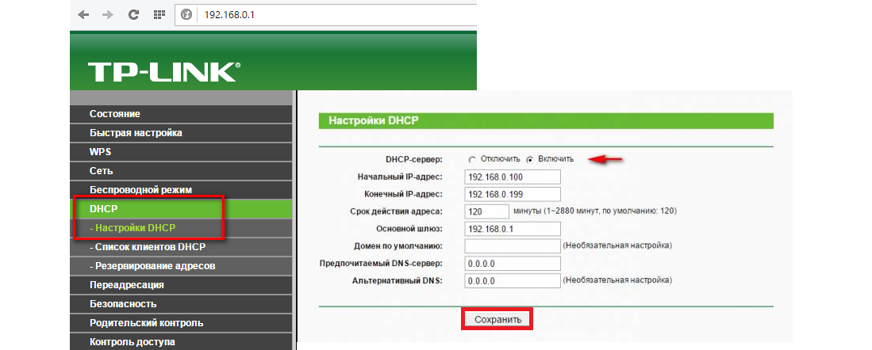Image resolution: width=872 pixels, height=350 pixels.
Task: Open Настройки DHCP submenu link
Action: (x=136, y=228)
